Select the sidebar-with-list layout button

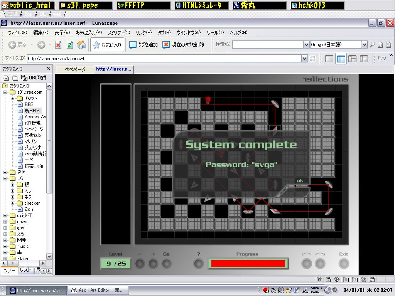(x=364, y=59)
